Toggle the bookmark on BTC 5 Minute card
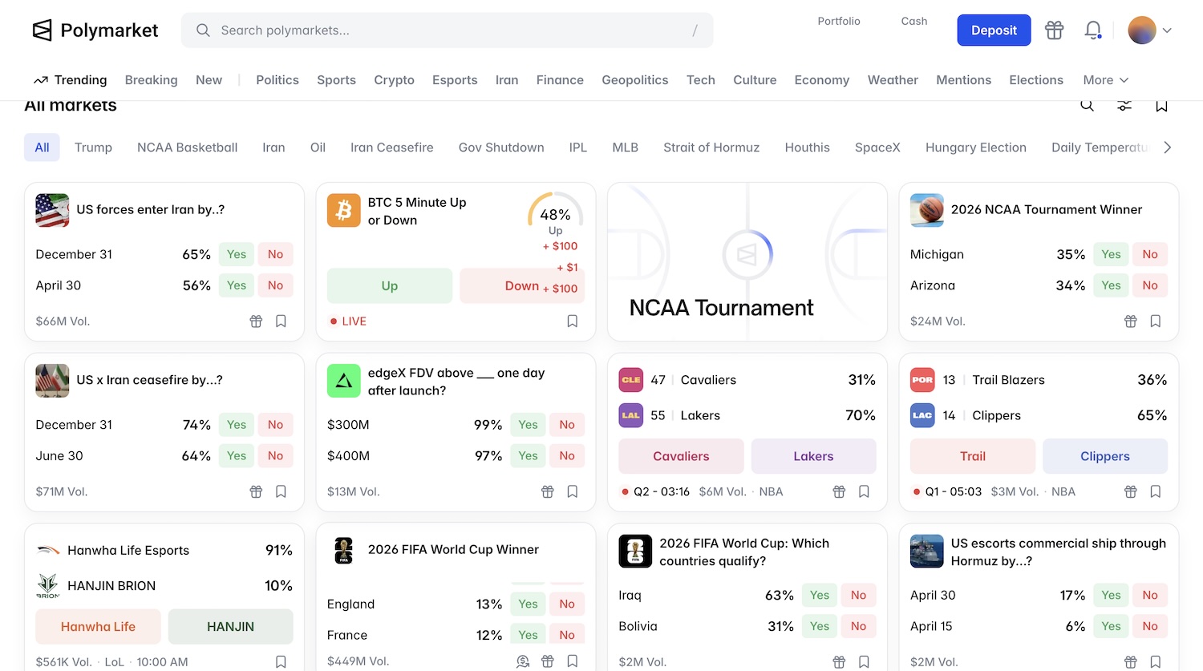Viewport: 1203px width, 671px height. pos(573,321)
